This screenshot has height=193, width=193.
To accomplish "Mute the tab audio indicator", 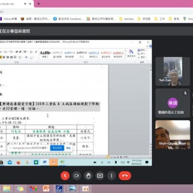I will (25, 4).
